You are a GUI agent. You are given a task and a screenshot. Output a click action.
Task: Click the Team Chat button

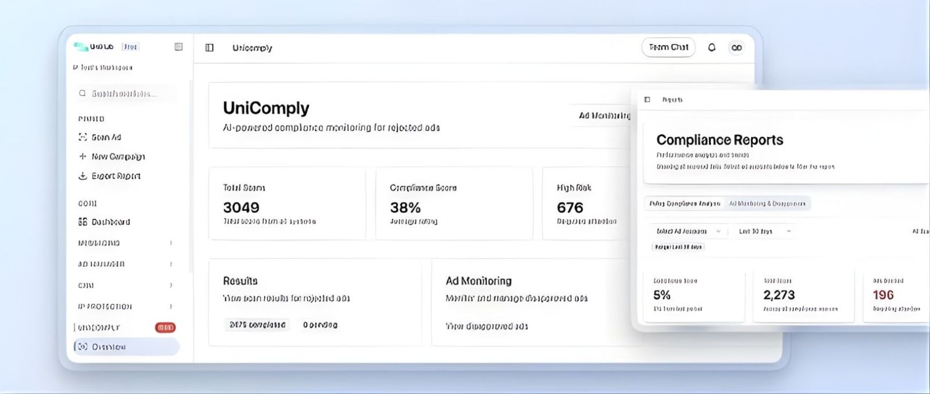[x=668, y=48]
